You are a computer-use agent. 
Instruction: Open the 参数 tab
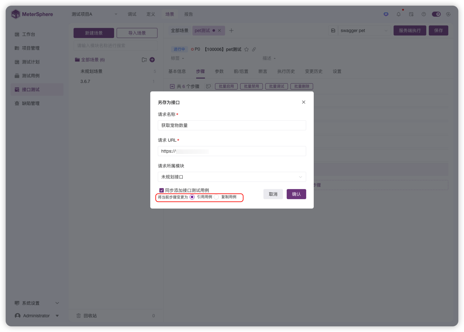tap(219, 71)
